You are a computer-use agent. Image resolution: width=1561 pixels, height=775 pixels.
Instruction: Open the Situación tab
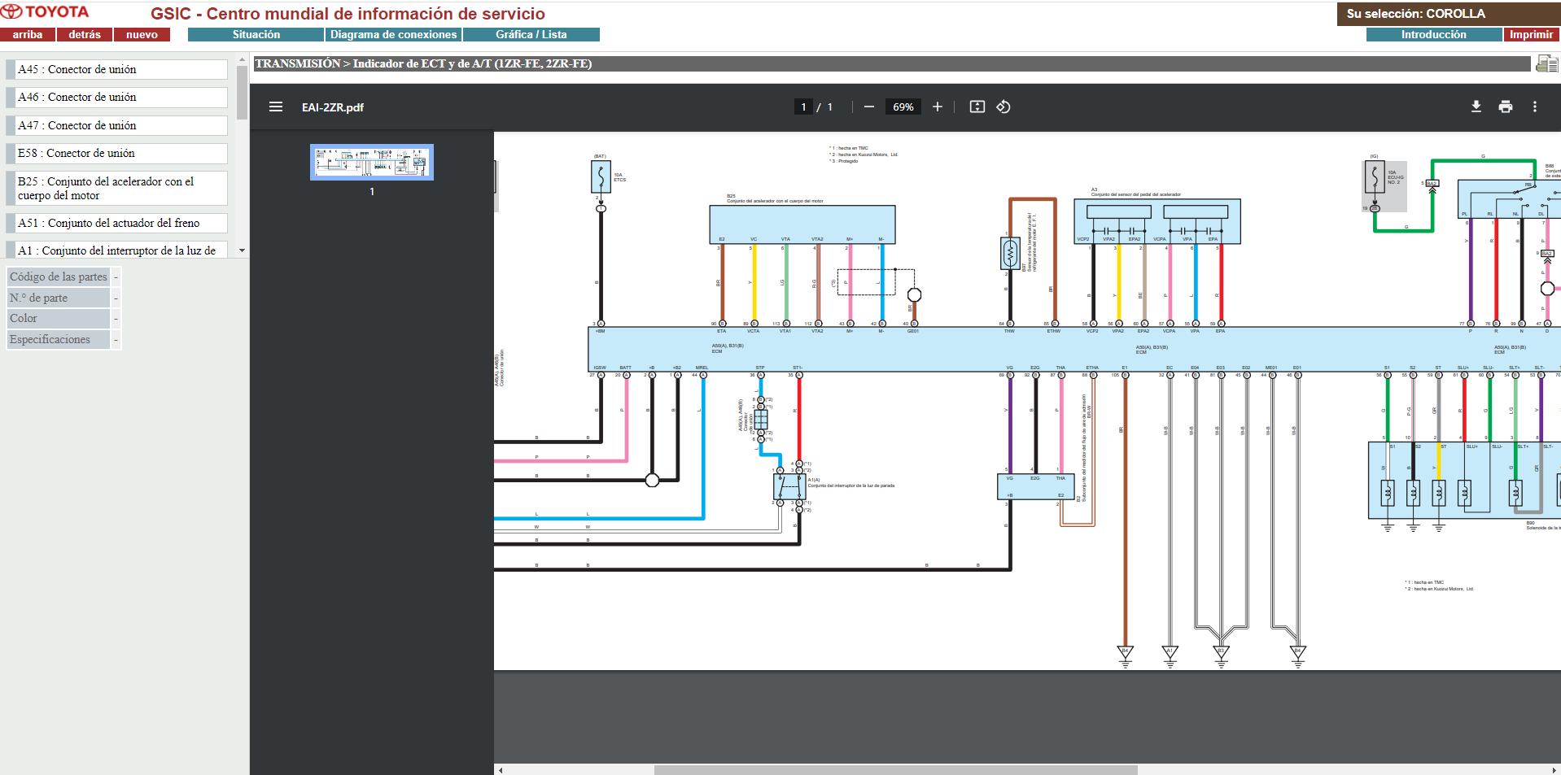256,34
